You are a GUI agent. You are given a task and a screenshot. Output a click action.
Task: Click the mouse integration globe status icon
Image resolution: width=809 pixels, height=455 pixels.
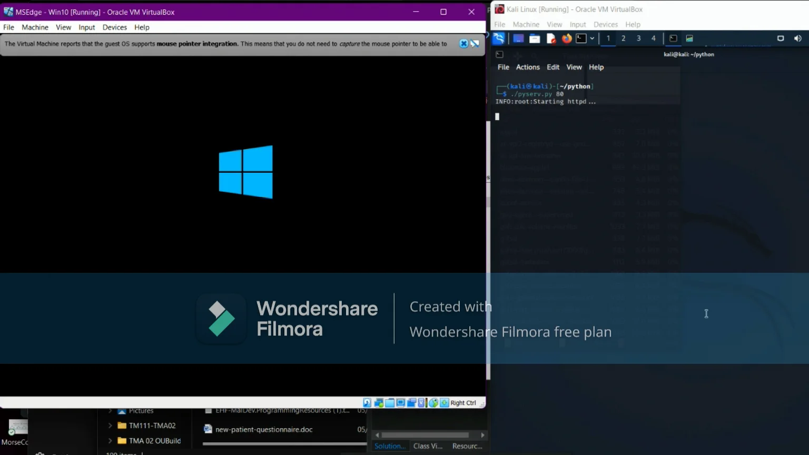click(433, 403)
